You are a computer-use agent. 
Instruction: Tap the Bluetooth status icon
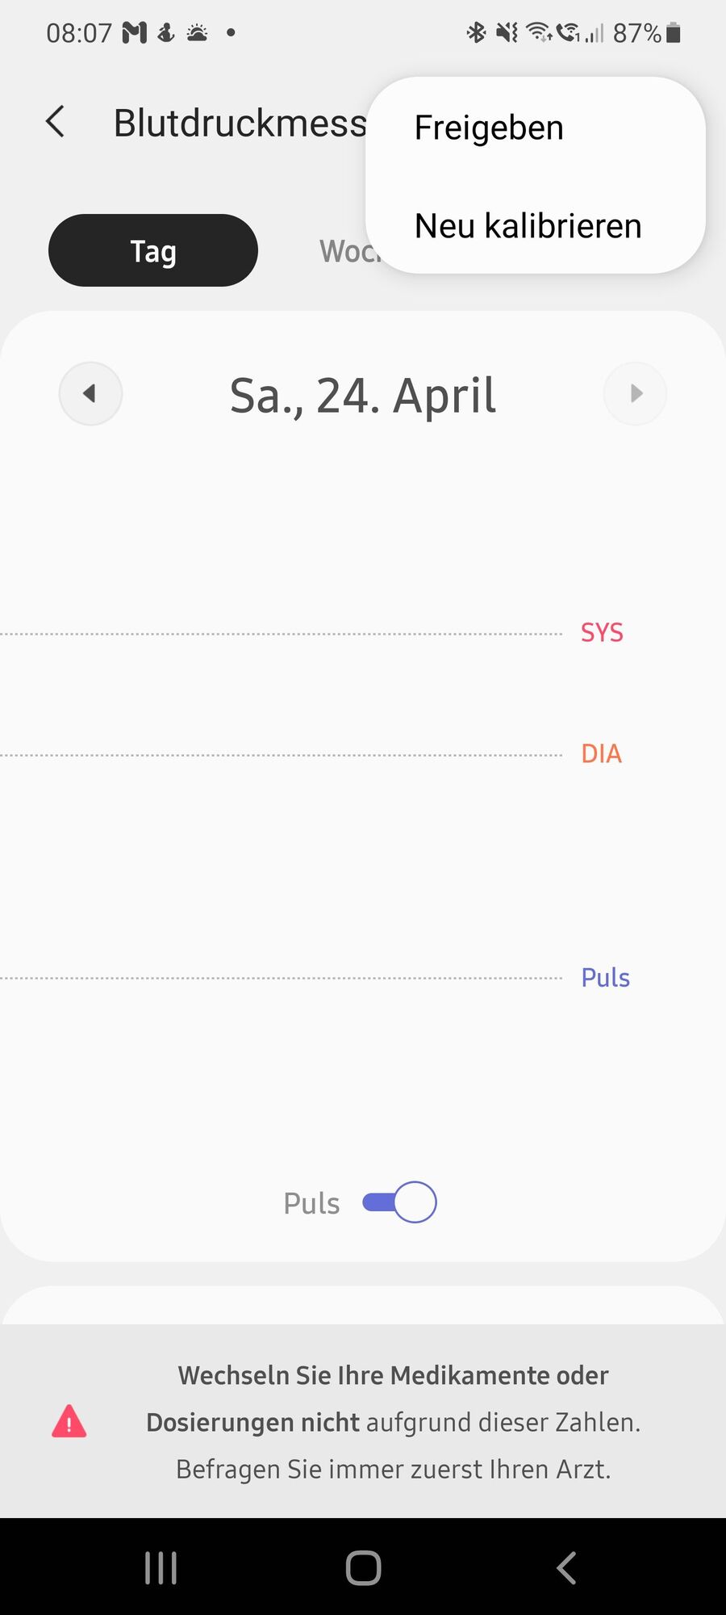tap(476, 33)
